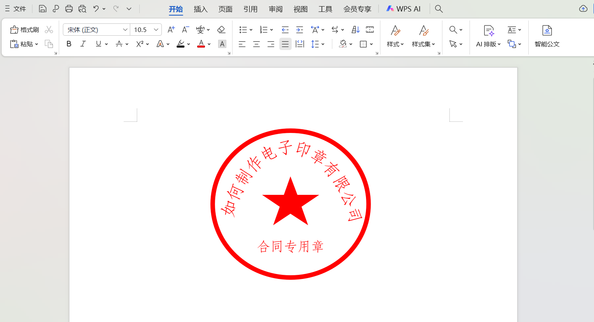Screen dimensions: 594x322
Task: Increase font size with the A+ icon
Action: pyautogui.click(x=170, y=29)
